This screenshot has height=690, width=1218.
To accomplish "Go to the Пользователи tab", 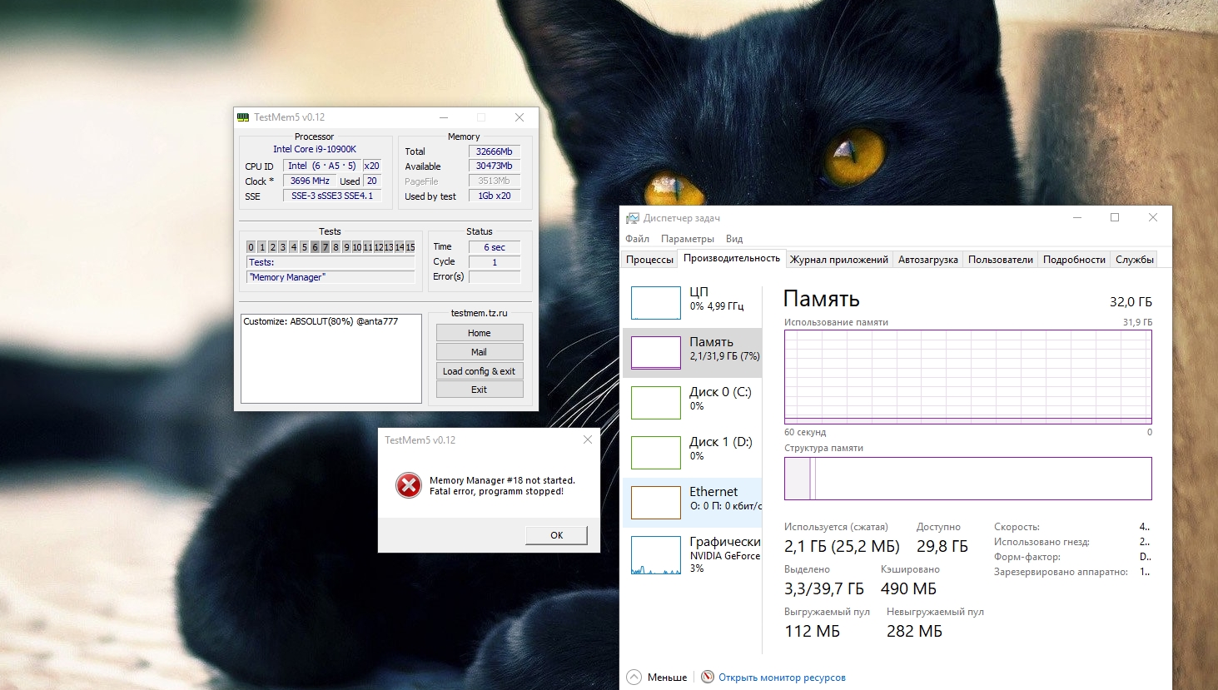I will click(x=1001, y=260).
